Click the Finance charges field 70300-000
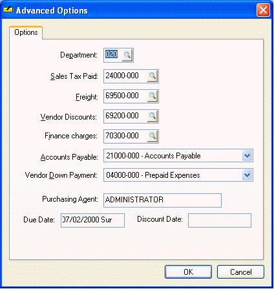 (125, 136)
